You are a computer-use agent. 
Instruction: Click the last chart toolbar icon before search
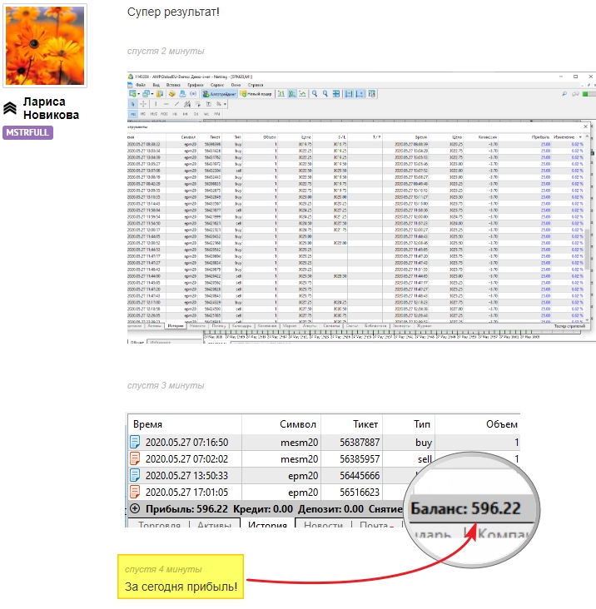pos(372,94)
